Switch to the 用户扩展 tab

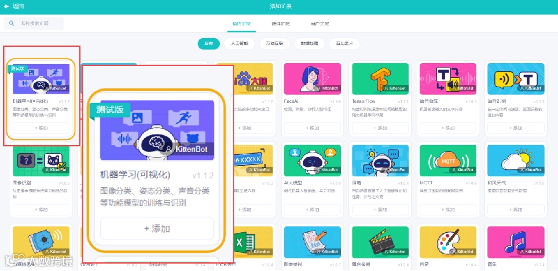point(320,24)
